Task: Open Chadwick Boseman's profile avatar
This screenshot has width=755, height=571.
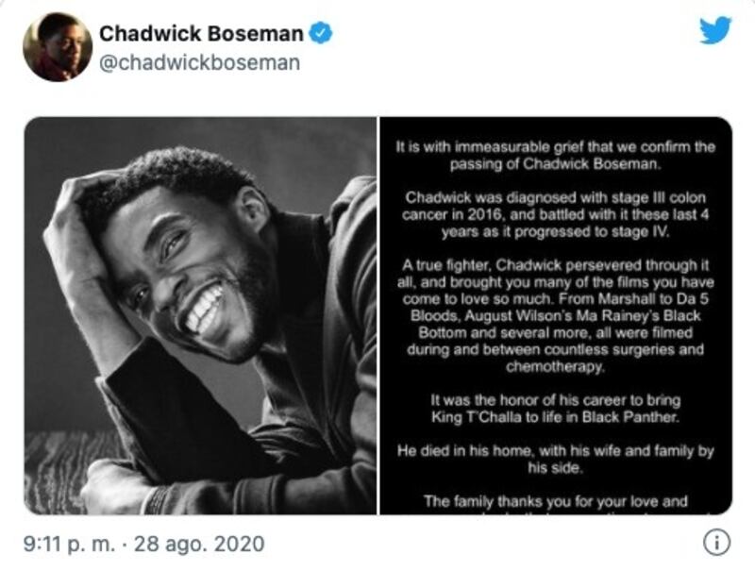Action: pos(57,47)
